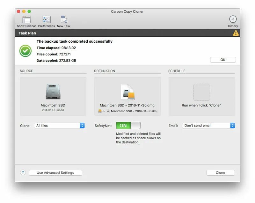Zoom window with the green button
Viewport: 255px width, 203px height.
pyautogui.click(x=29, y=11)
